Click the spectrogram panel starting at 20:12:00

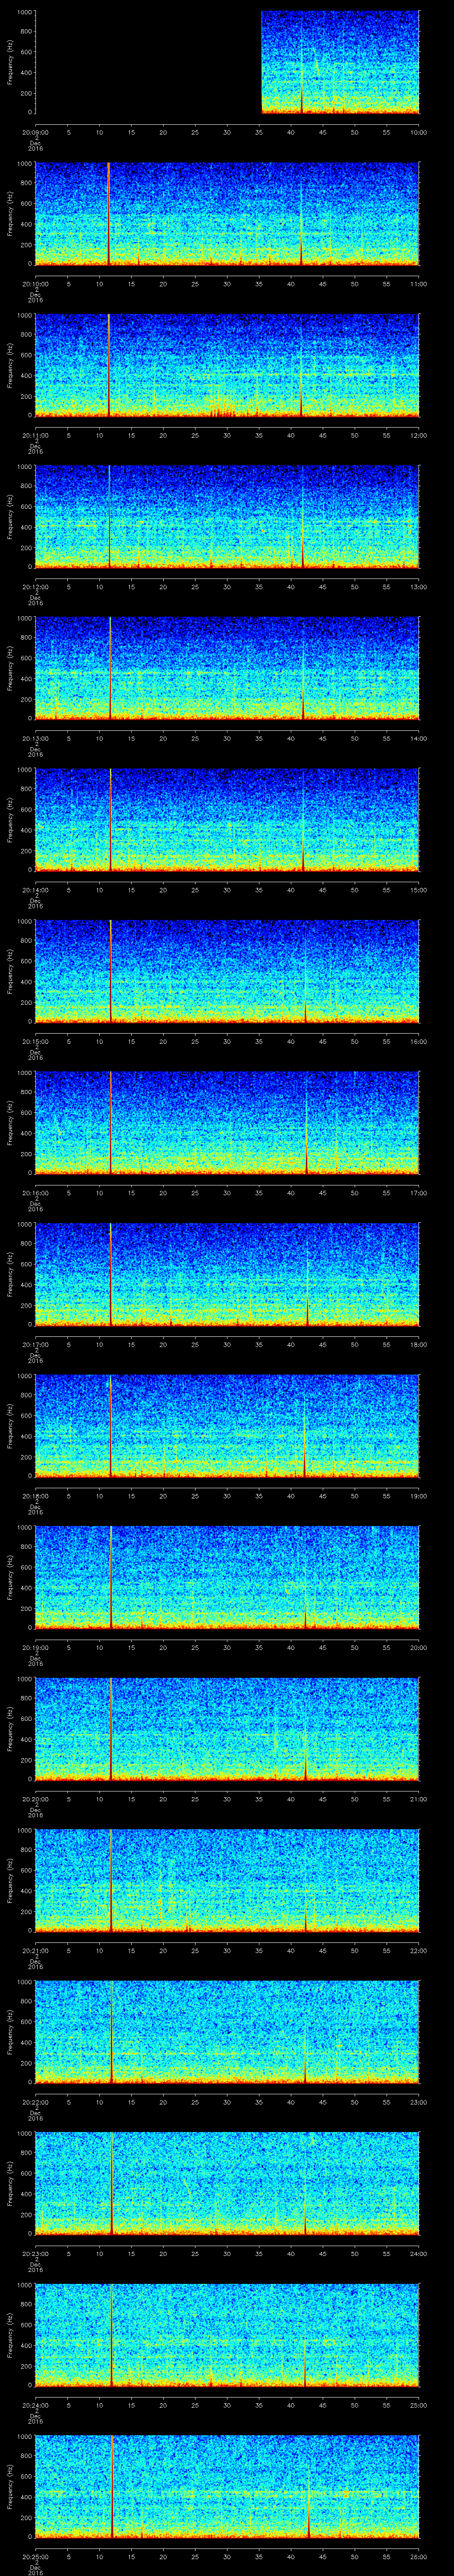click(x=227, y=517)
